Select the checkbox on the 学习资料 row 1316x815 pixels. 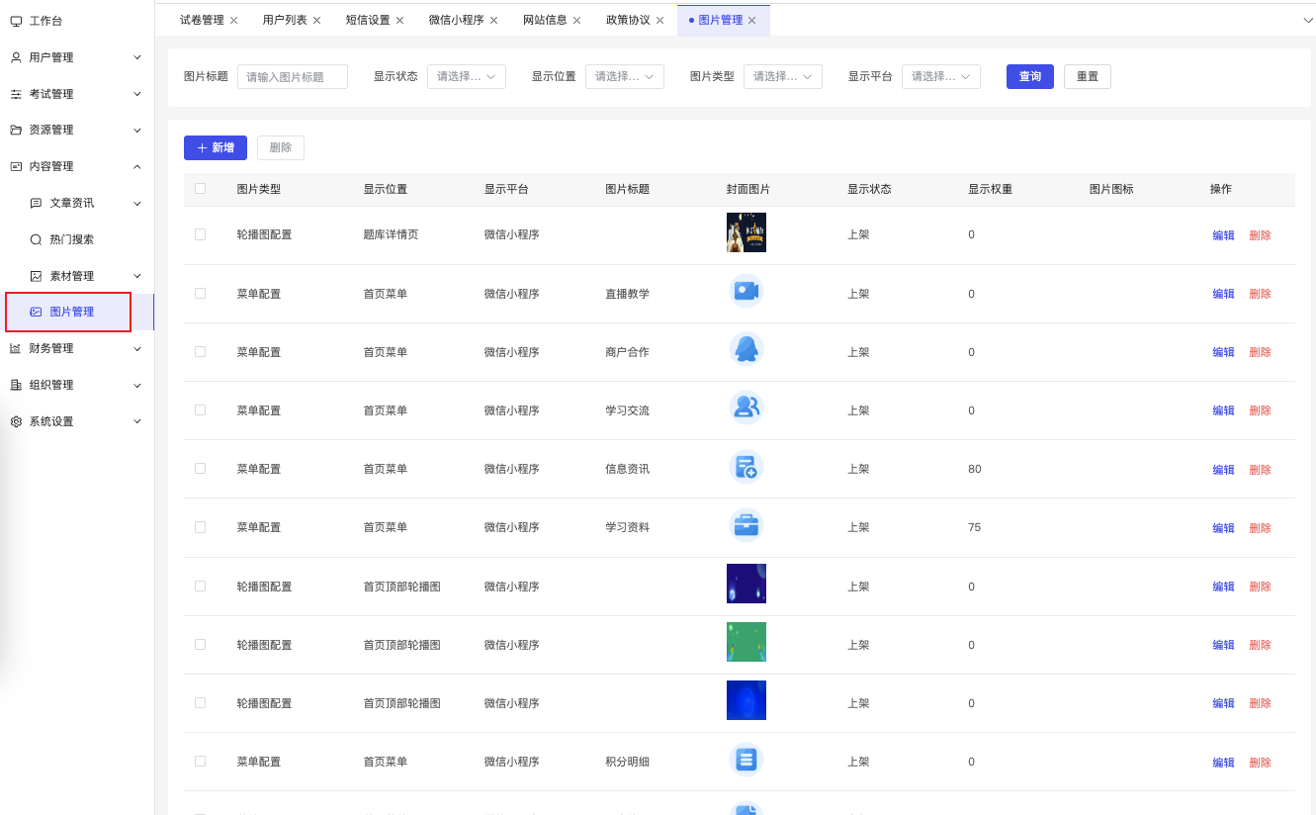point(201,527)
